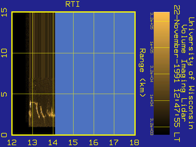Click range axis label 0

pyautogui.click(x=4, y=135)
